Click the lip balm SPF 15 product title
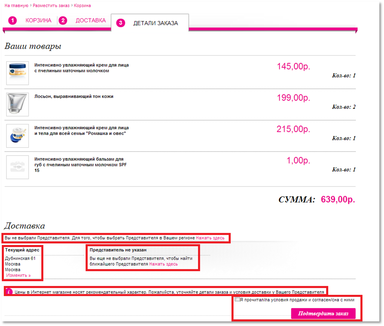384x326 pixels. pos(80,165)
